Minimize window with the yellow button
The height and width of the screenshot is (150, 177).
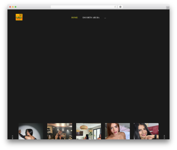click(x=13, y=7)
